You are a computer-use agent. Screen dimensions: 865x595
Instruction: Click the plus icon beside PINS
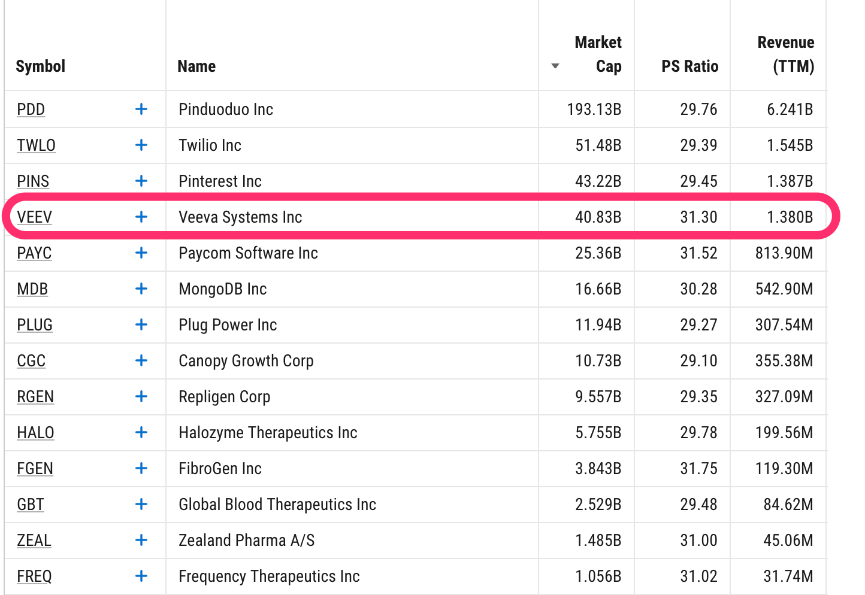pos(141,181)
